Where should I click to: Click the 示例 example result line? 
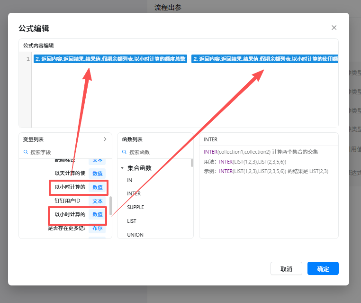pos(266,171)
